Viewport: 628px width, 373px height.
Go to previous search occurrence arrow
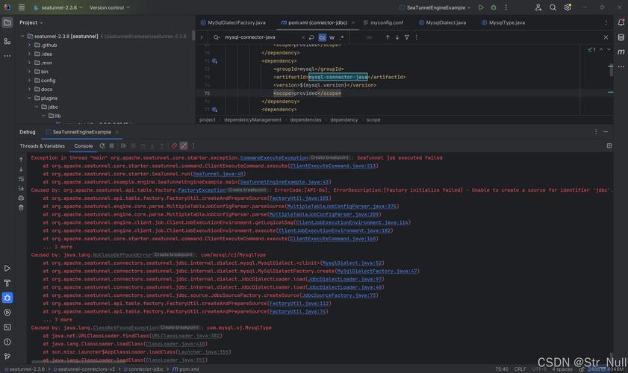388,37
